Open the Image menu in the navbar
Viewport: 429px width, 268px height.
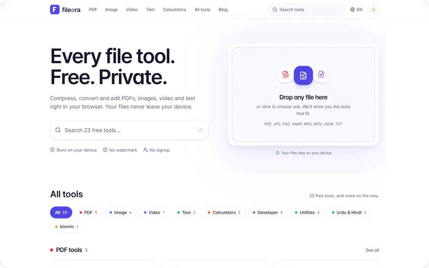click(x=111, y=10)
